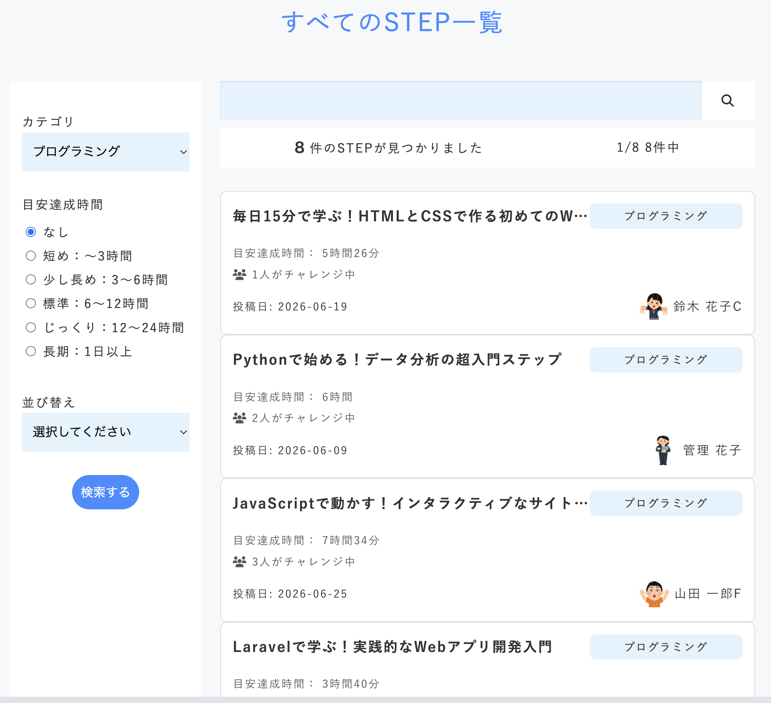This screenshot has width=771, height=703.
Task: Click challenger people icon on JavaScript card
Action: click(x=239, y=562)
